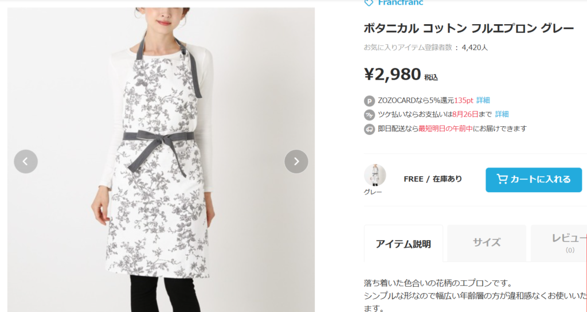Click the previous image arrow button
Image resolution: width=587 pixels, height=312 pixels.
(26, 161)
